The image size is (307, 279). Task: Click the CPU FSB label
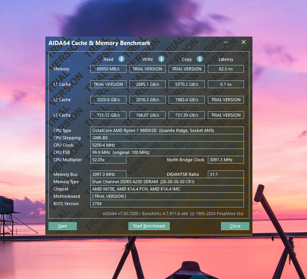click(61, 152)
